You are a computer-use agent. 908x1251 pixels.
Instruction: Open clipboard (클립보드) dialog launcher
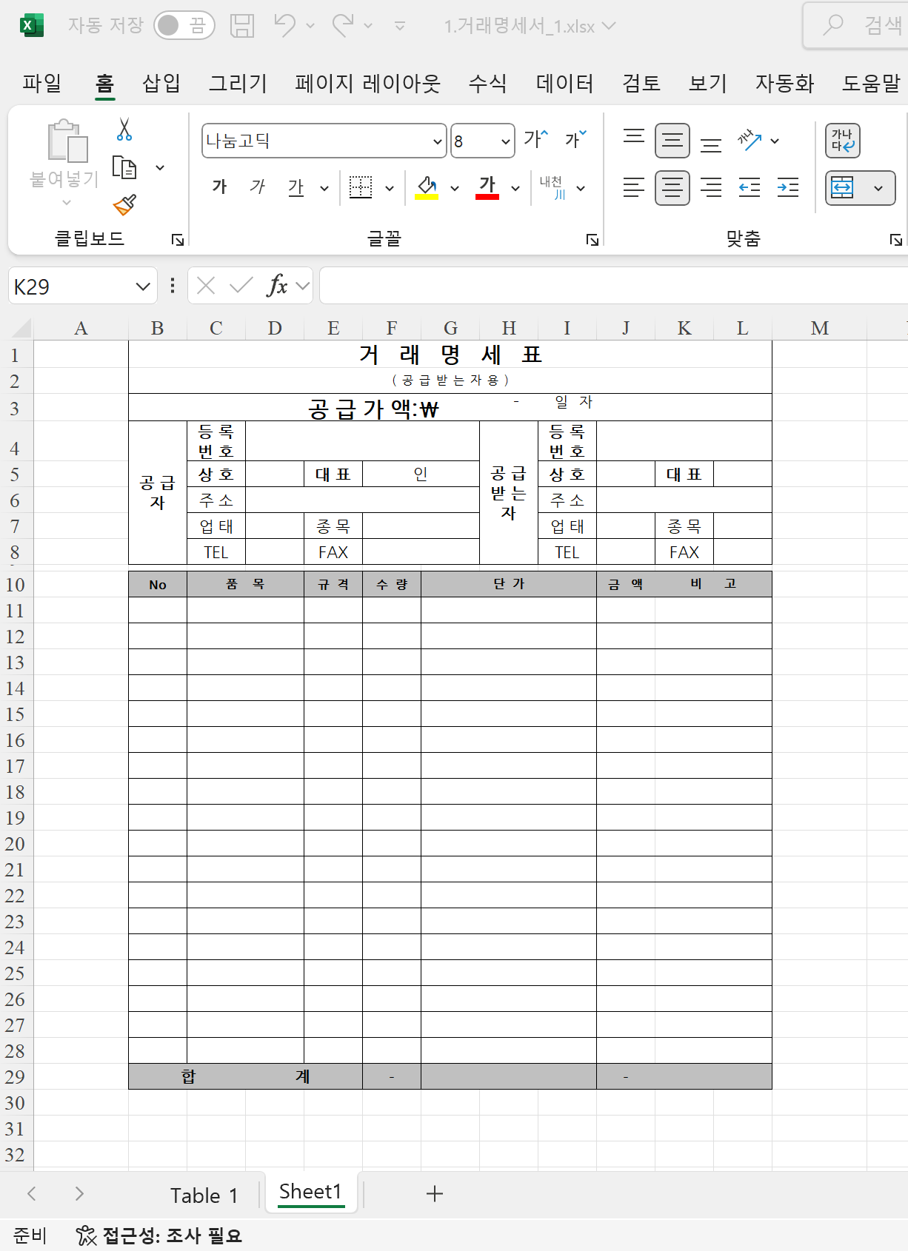pos(177,239)
